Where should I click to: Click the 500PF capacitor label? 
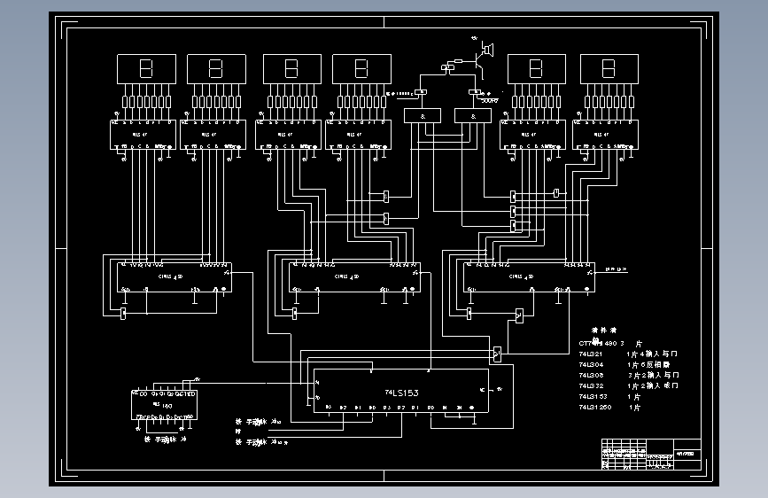coord(489,101)
